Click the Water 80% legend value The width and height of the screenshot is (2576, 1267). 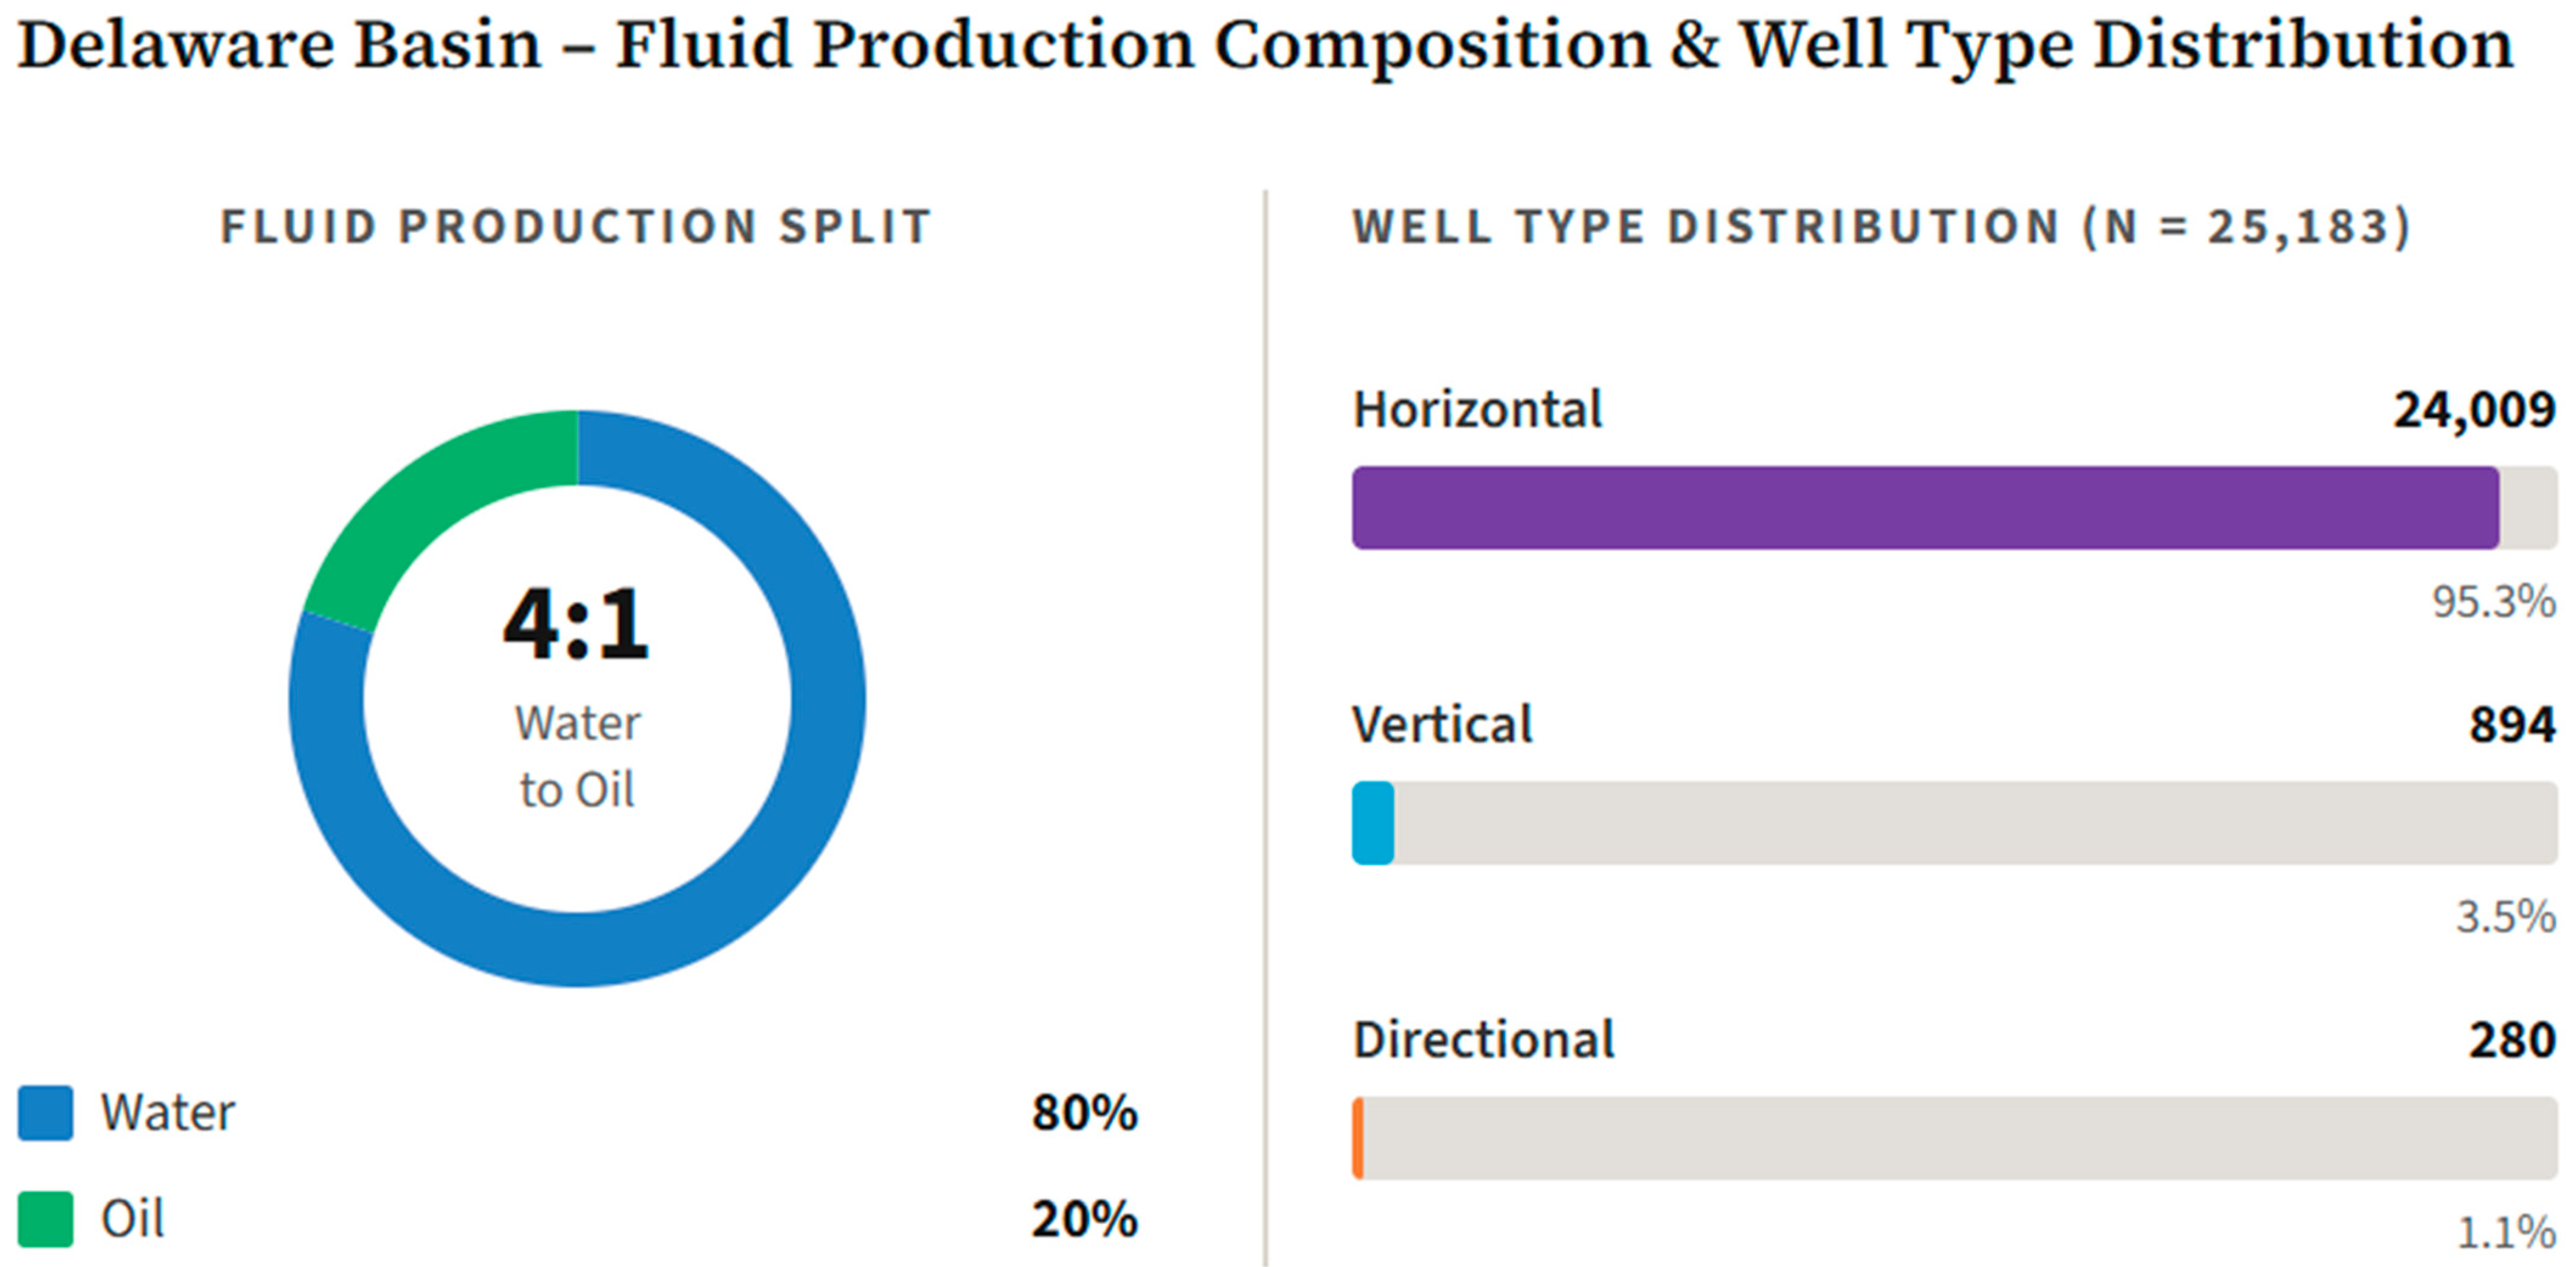point(1085,1112)
